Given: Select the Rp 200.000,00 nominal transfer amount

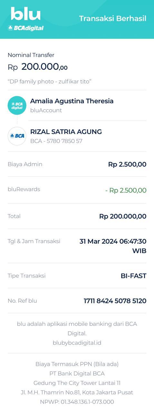Looking at the screenshot, I should (38, 67).
